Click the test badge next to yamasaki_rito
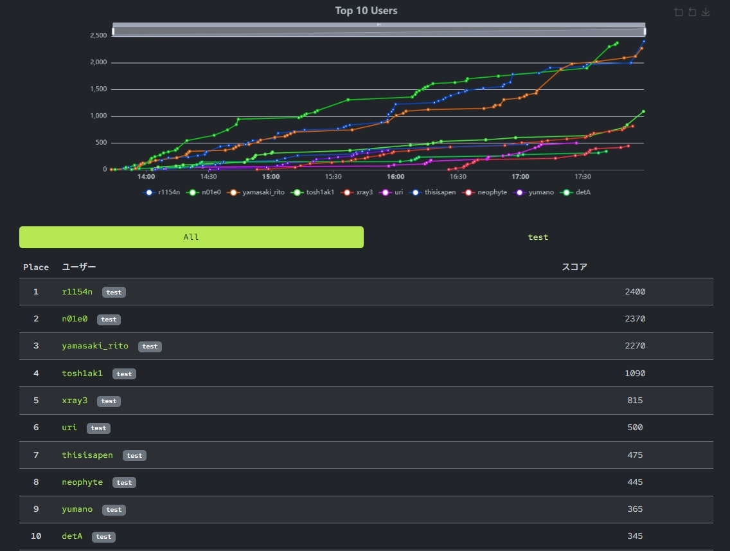 click(150, 346)
